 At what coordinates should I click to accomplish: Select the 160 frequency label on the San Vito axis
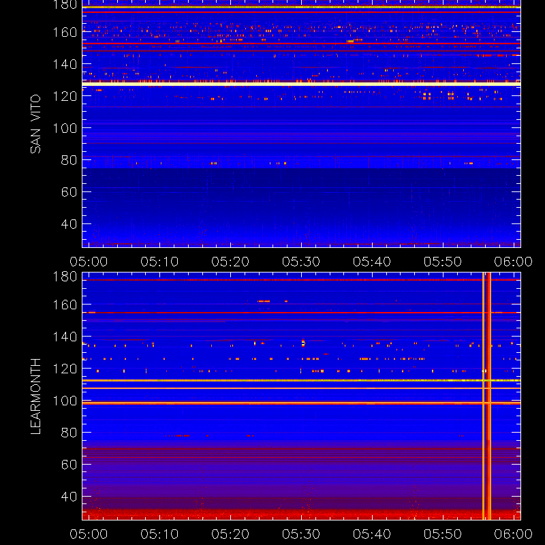[65, 32]
